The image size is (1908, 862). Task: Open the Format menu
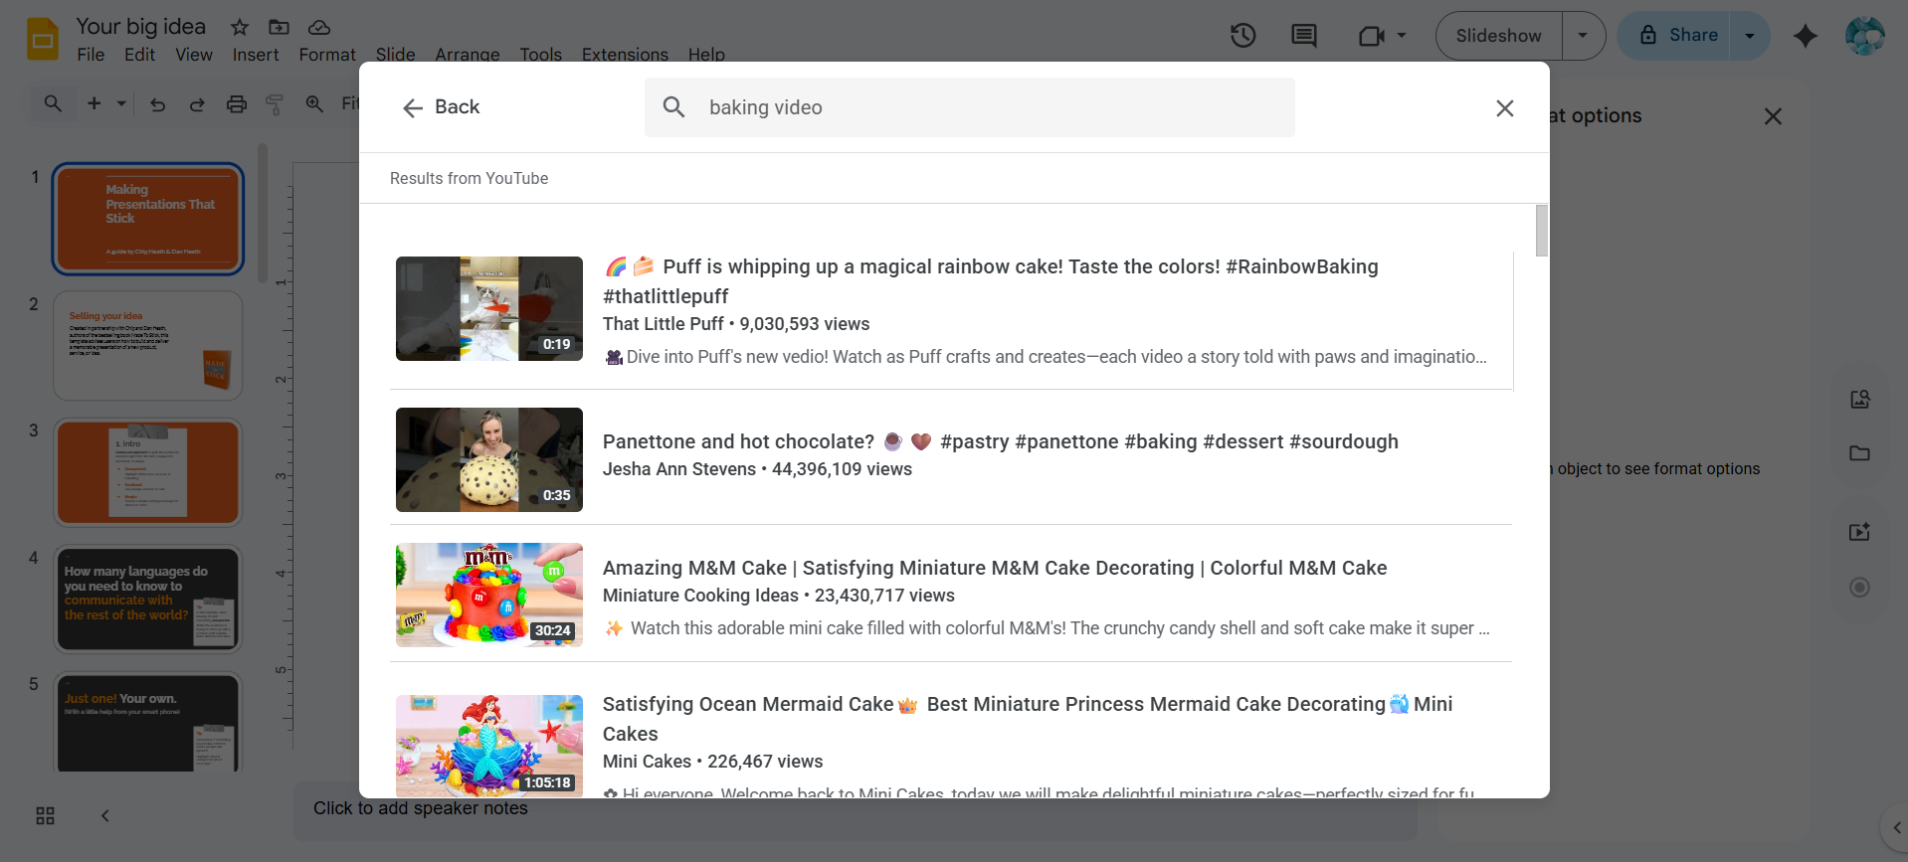click(x=327, y=55)
